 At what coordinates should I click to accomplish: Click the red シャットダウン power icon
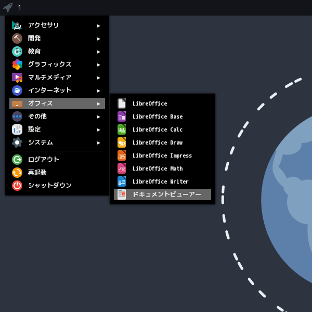coord(17,186)
